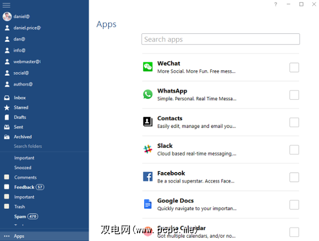
Task: Click the Slack app icon
Action: coord(148,149)
